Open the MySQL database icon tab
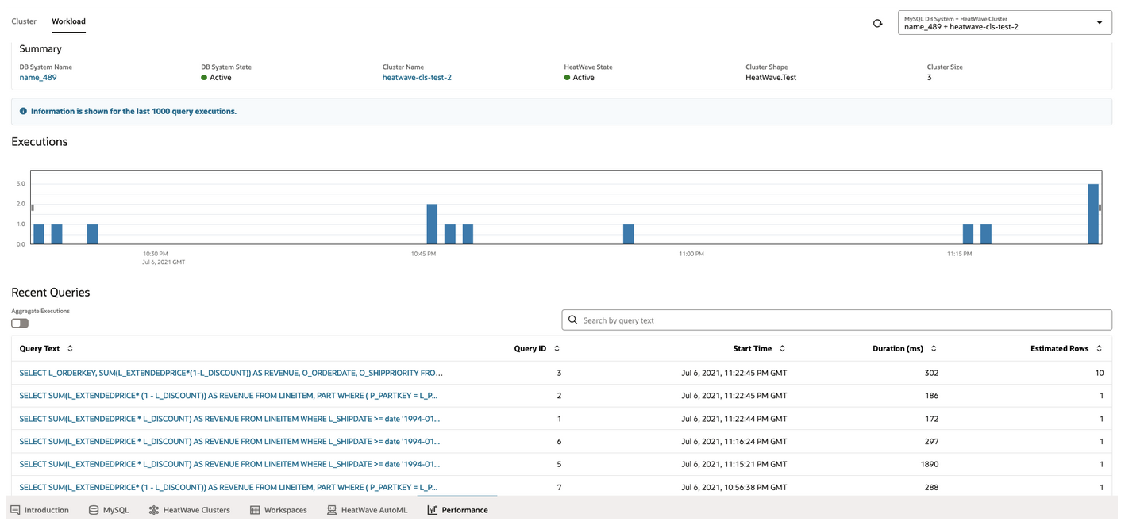 point(94,510)
